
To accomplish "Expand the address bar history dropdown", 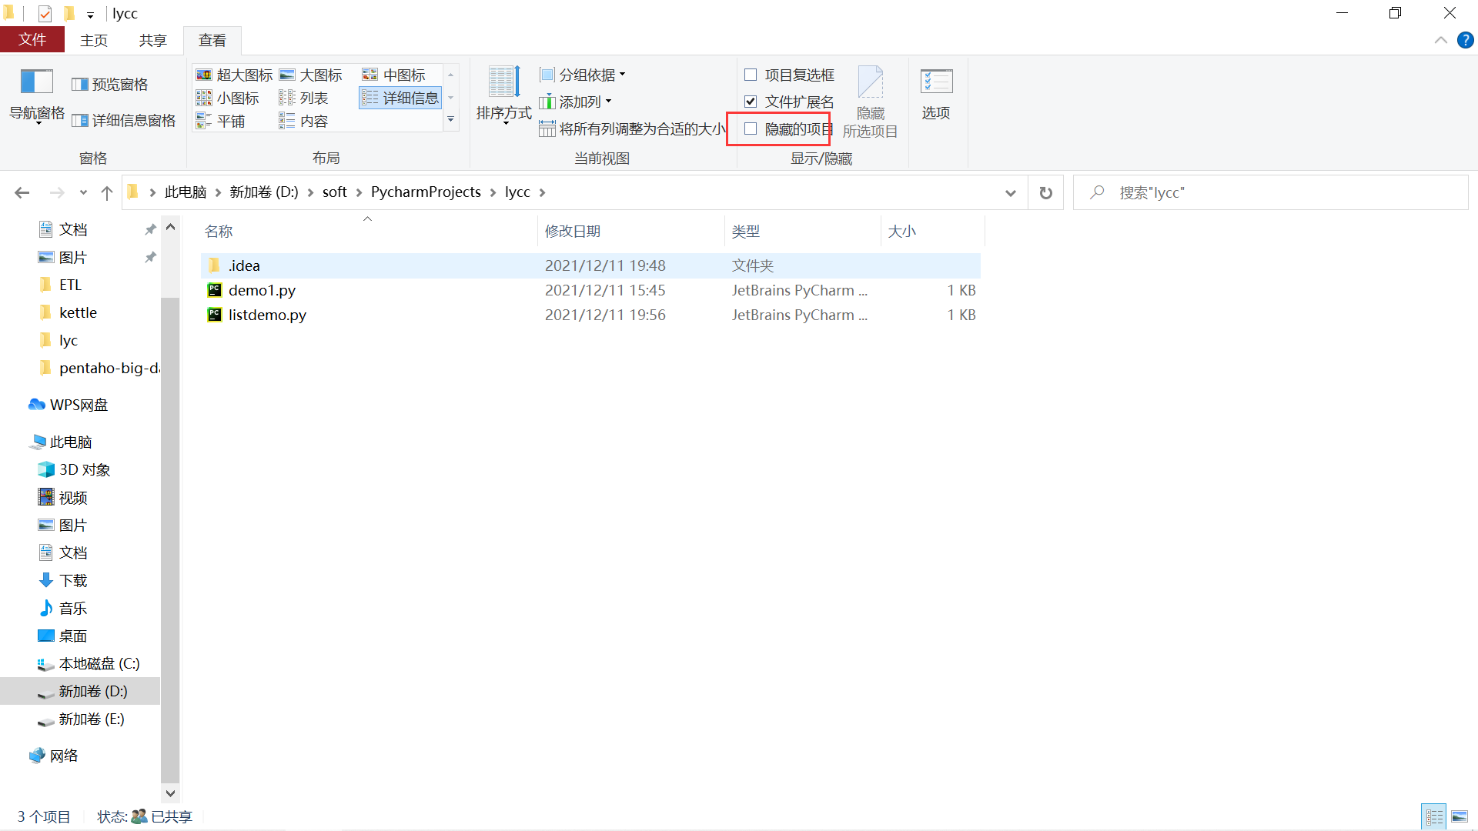I will point(1010,193).
